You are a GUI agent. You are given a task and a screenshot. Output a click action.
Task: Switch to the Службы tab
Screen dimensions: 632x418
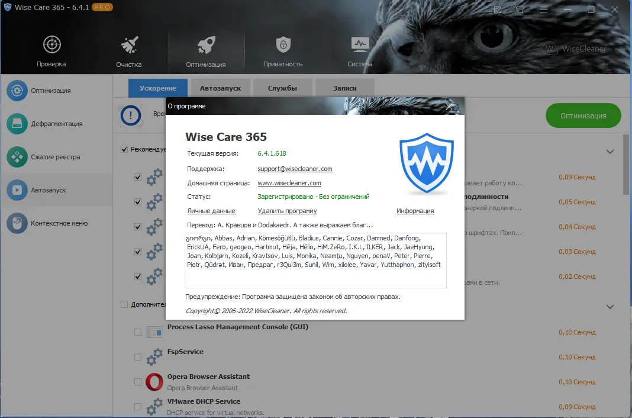282,88
